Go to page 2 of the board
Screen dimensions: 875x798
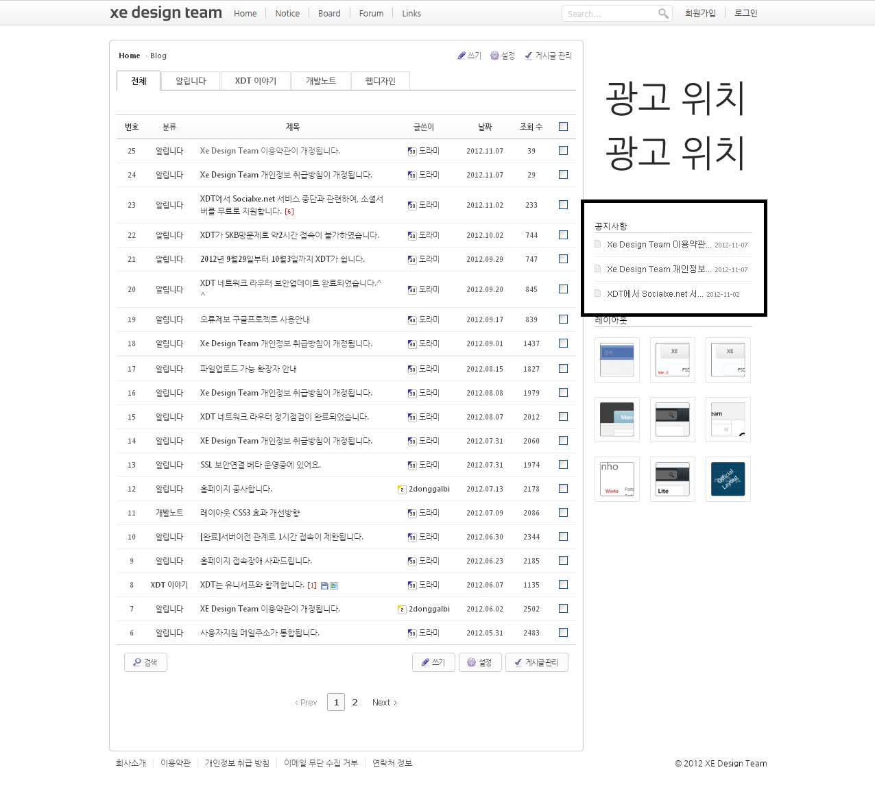355,702
